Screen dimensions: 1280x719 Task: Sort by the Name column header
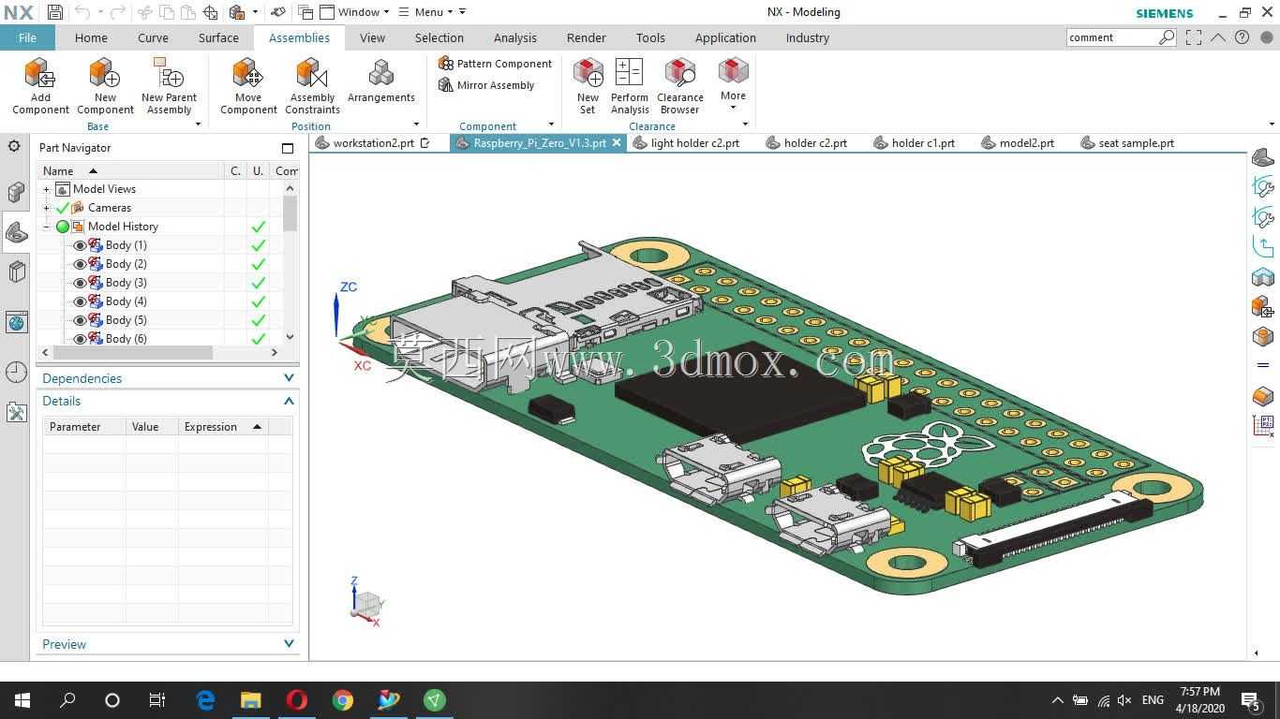click(x=130, y=170)
